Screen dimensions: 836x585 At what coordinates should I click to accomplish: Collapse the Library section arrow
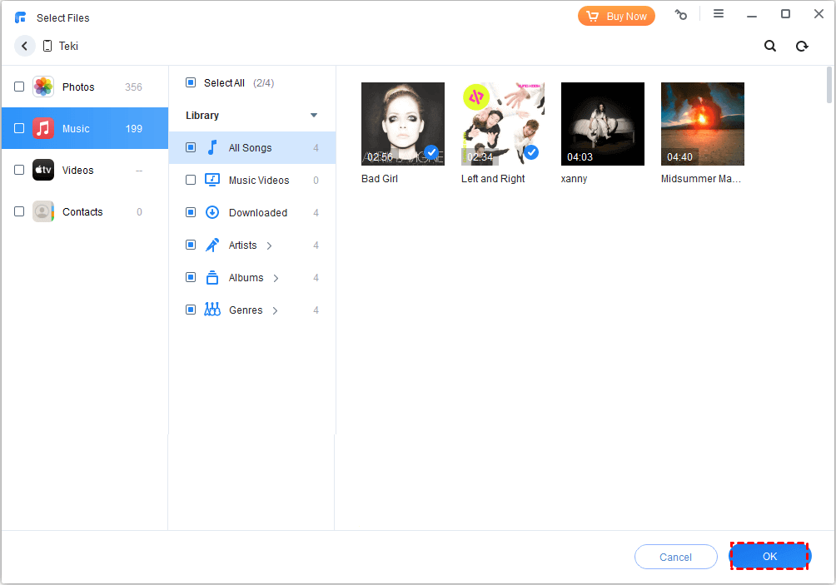pyautogui.click(x=314, y=116)
